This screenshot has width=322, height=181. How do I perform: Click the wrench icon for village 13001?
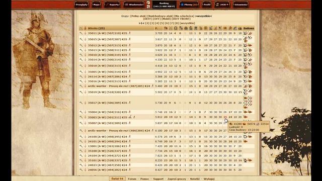click(81, 146)
